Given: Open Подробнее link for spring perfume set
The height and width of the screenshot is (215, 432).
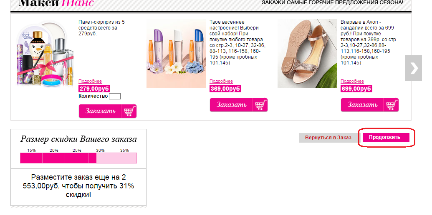Looking at the screenshot, I should click(221, 81).
